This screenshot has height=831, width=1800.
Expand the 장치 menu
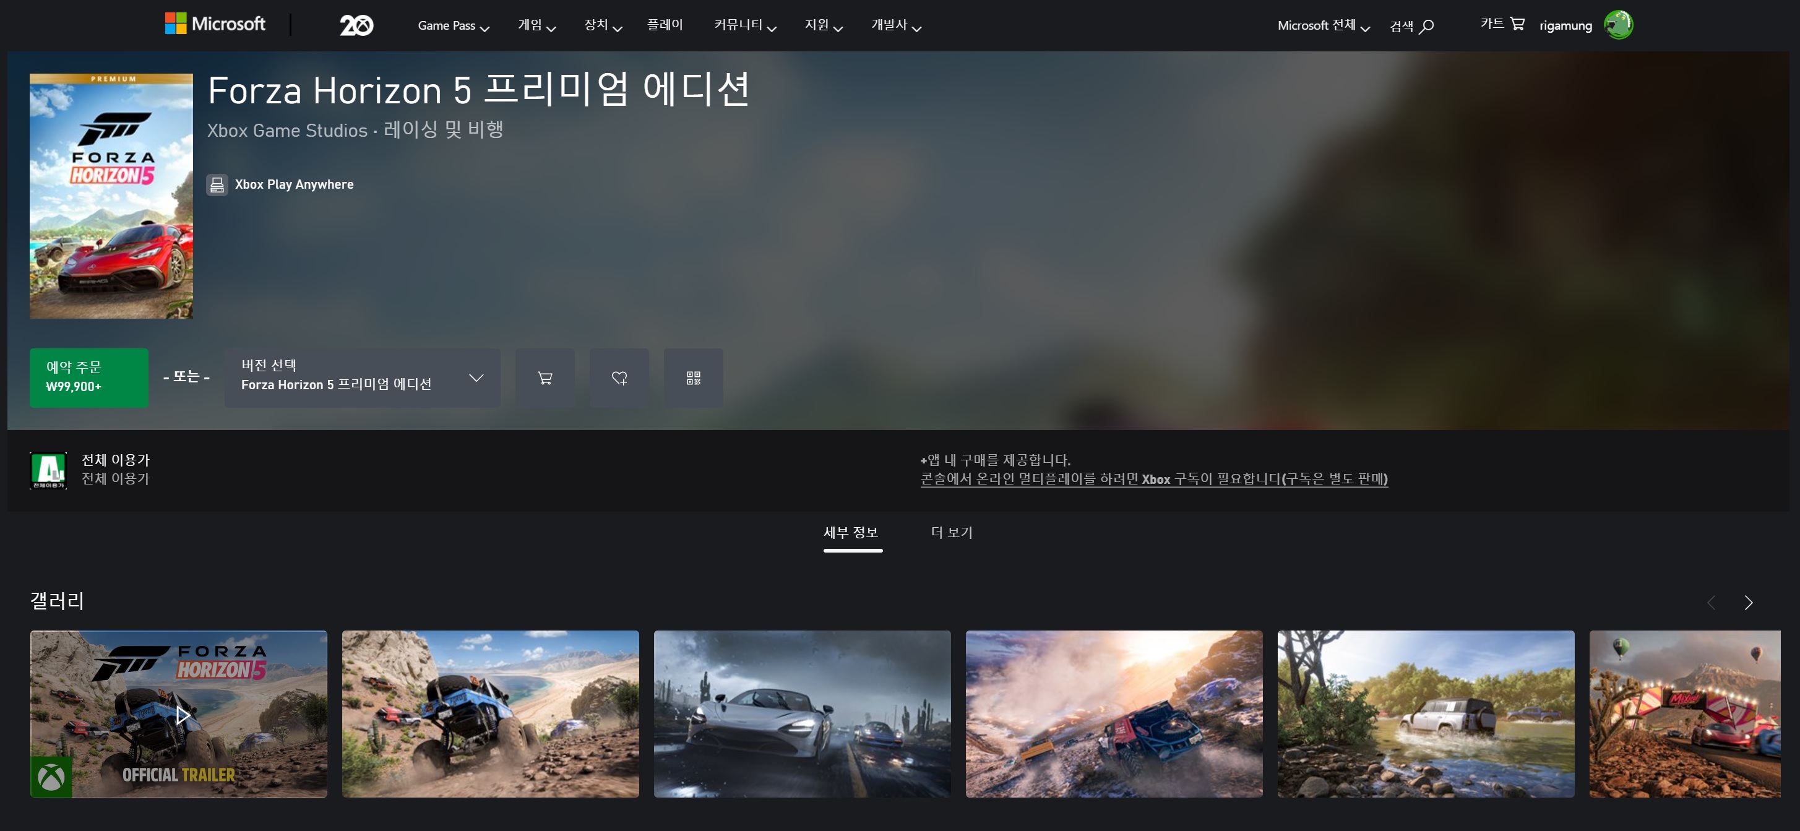click(603, 26)
